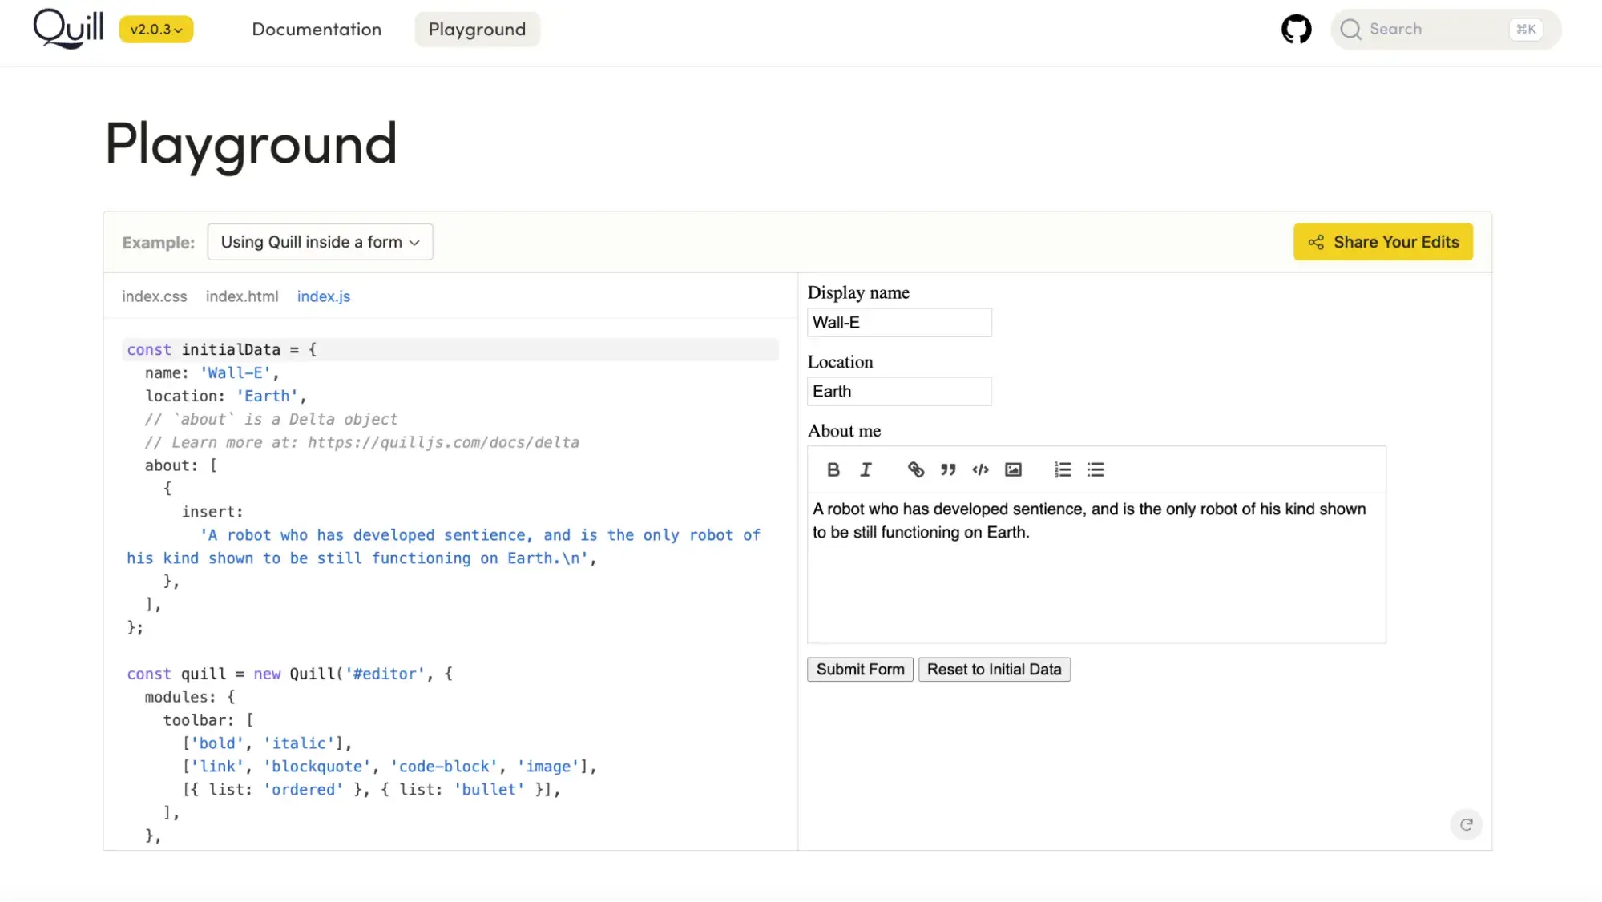Toggle bullet list formatting
The image size is (1602, 902).
point(1096,470)
